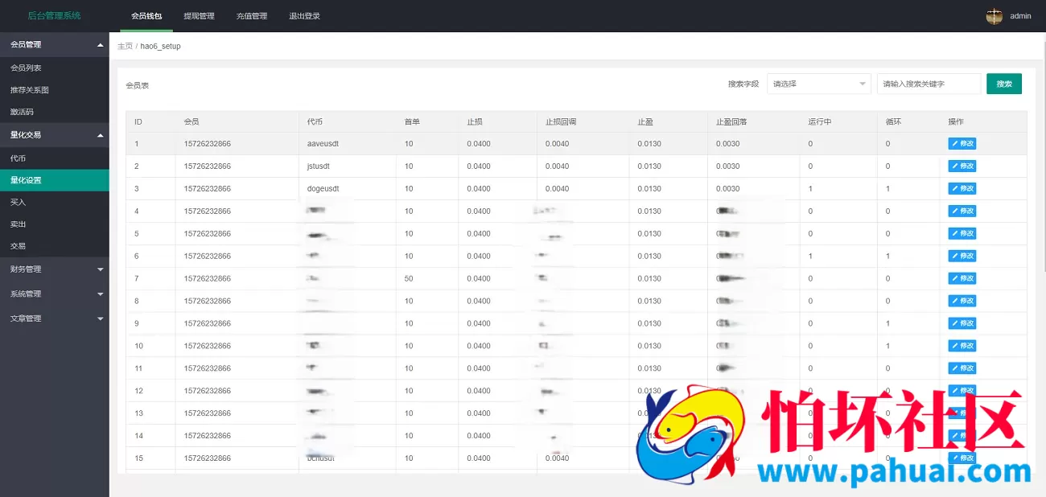
Task: Click 修改 button for row ID 5
Action: (962, 234)
